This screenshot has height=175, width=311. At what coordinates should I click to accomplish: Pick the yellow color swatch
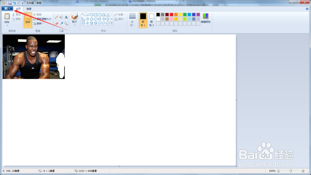tap(180, 15)
